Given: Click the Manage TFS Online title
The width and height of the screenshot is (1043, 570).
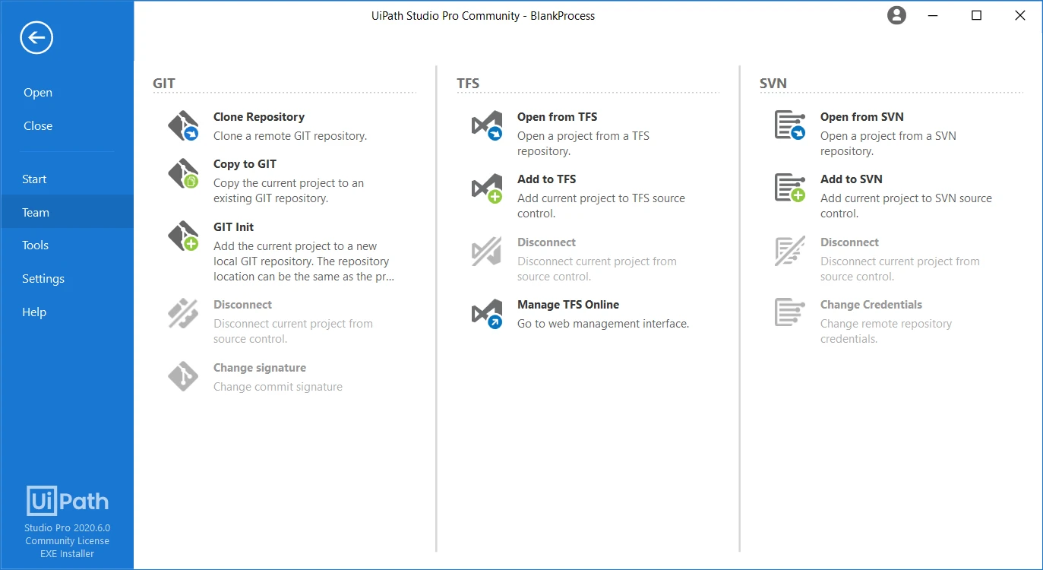Looking at the screenshot, I should point(568,305).
